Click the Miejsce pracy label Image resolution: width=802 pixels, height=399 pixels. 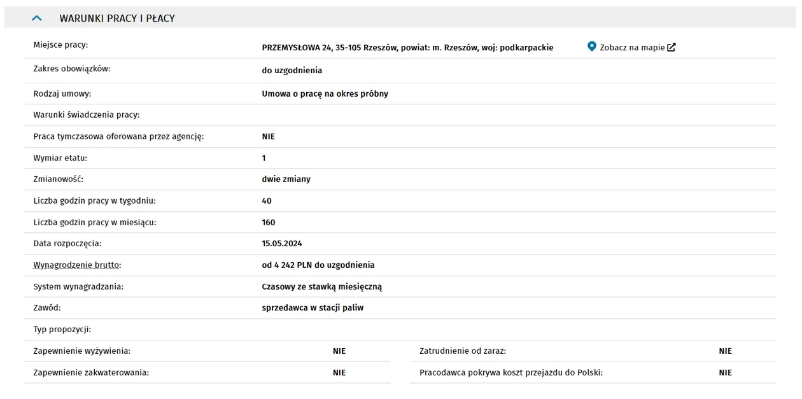[x=60, y=45]
